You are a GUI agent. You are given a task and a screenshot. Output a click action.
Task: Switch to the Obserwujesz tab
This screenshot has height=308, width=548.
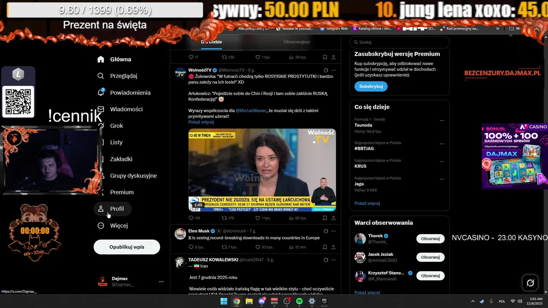297,42
